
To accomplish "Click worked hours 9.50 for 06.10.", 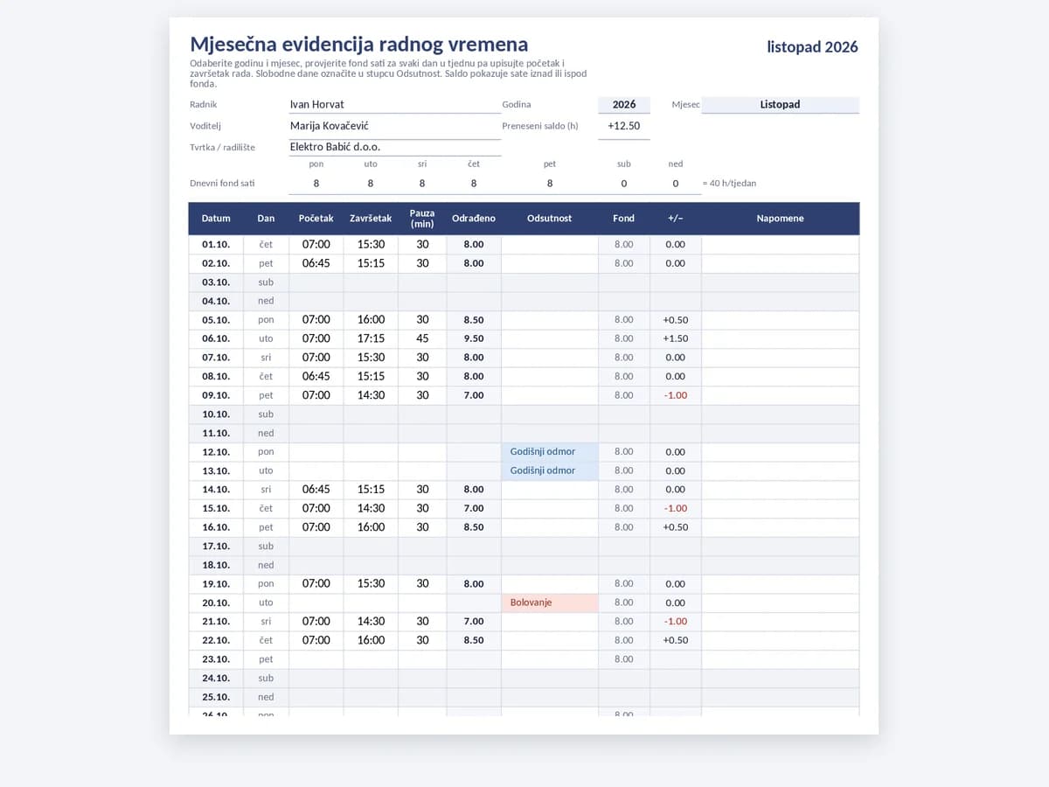I will (x=474, y=338).
